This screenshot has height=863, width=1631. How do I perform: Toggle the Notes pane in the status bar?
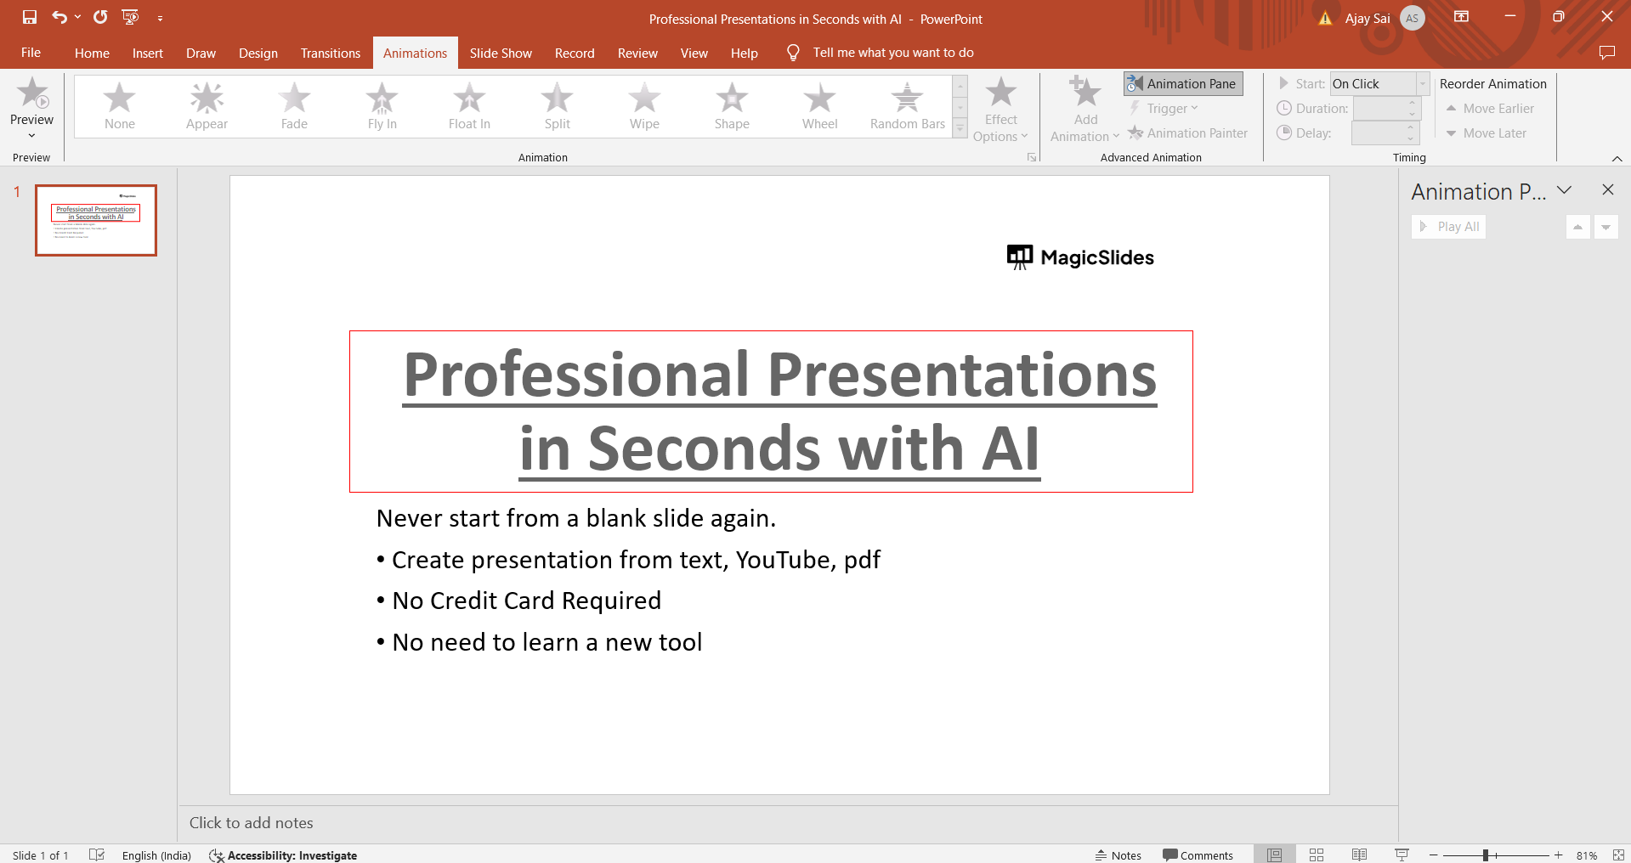(1118, 855)
